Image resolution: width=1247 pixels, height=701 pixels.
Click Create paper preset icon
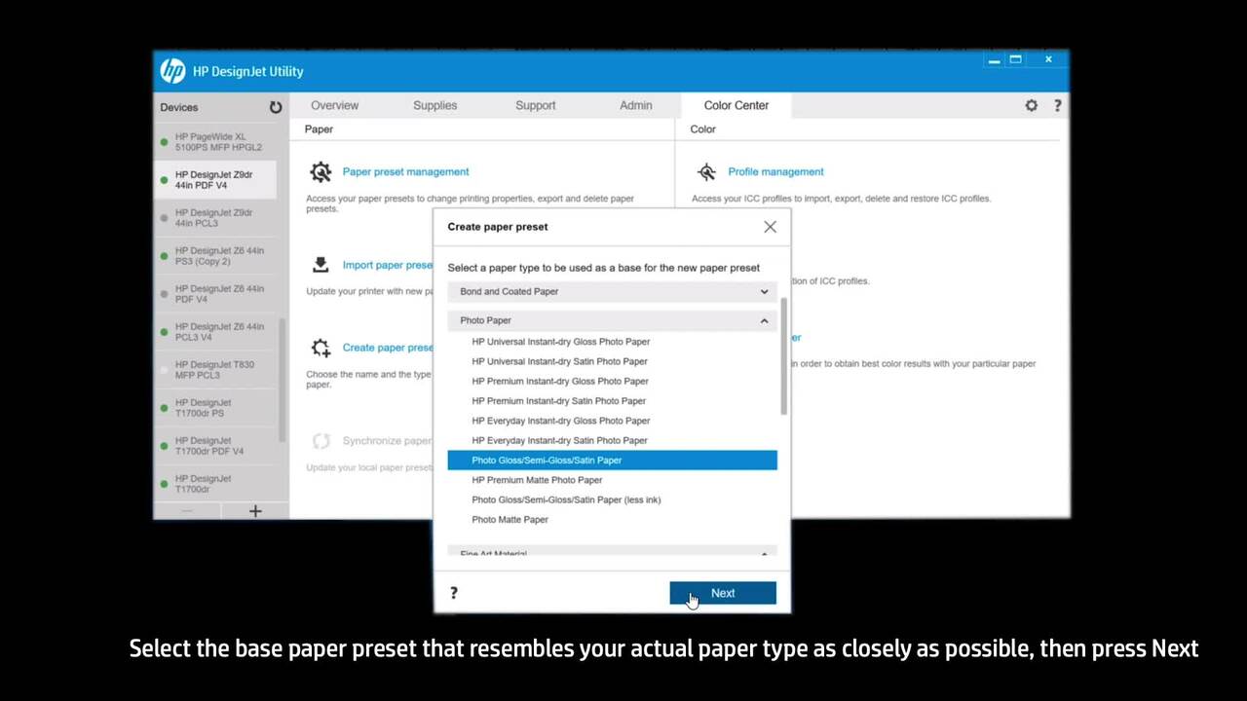tap(321, 348)
